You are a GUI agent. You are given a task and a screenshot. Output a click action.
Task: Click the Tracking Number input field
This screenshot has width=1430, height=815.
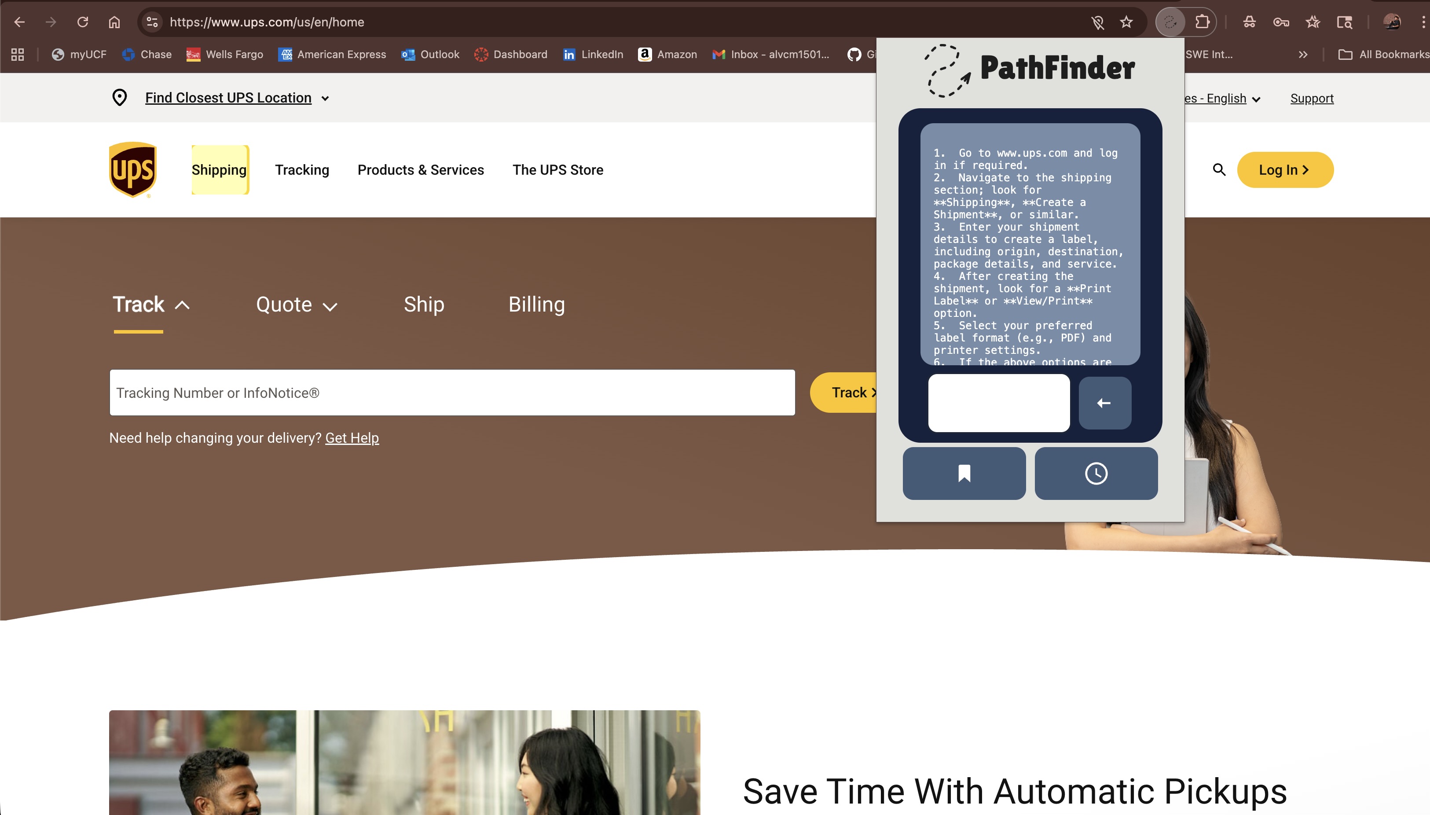[x=452, y=393]
